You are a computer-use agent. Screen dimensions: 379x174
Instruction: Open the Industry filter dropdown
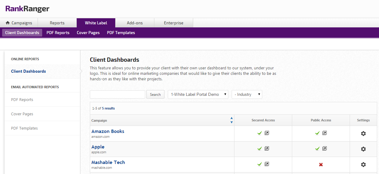coord(247,95)
